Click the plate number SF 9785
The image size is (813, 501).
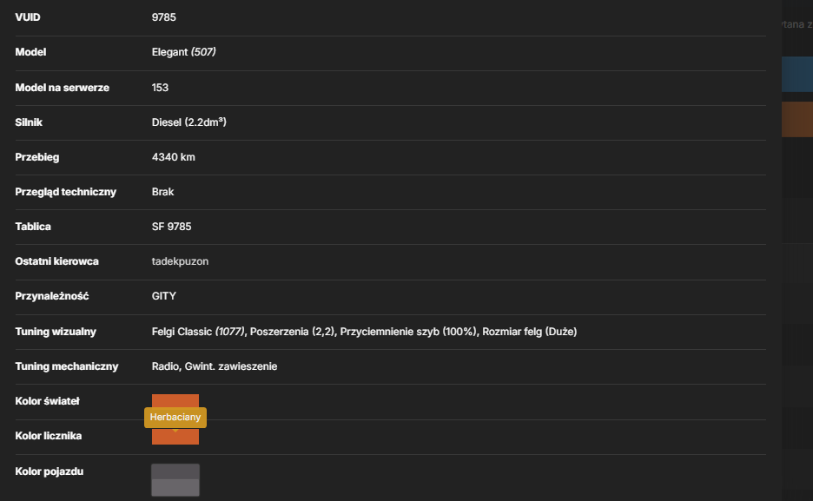172,227
